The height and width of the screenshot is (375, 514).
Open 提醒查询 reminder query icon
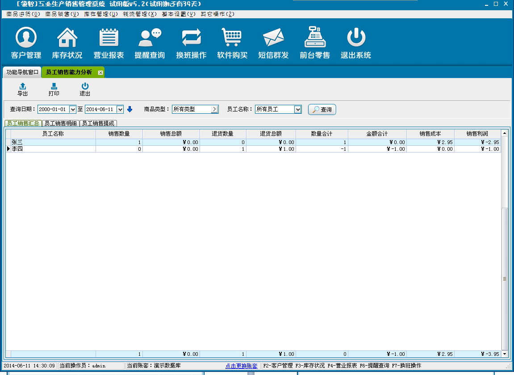point(150,38)
